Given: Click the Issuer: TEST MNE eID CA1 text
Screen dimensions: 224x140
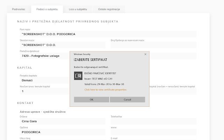Looking at the screenshot, I should click(98, 79).
